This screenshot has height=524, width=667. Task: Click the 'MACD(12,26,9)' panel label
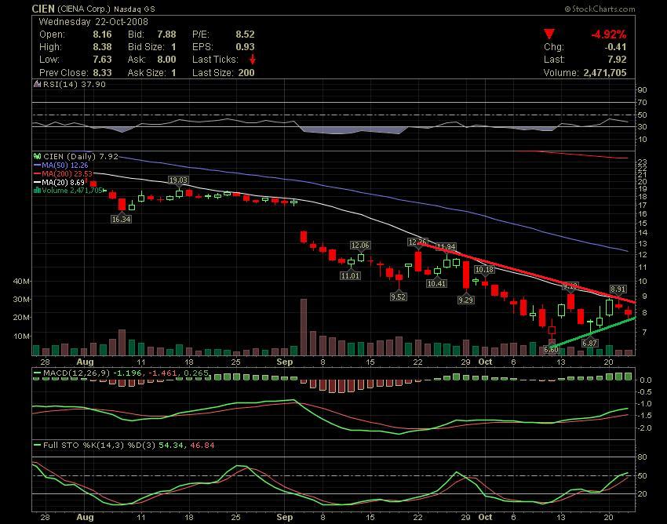(77, 373)
